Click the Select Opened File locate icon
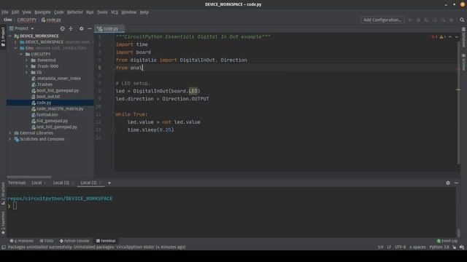 [x=62, y=28]
